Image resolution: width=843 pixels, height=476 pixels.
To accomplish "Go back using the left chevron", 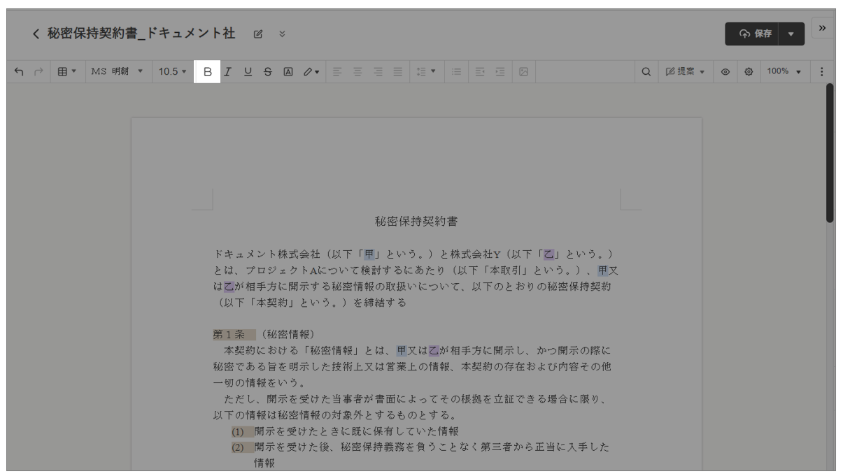I will (x=36, y=34).
